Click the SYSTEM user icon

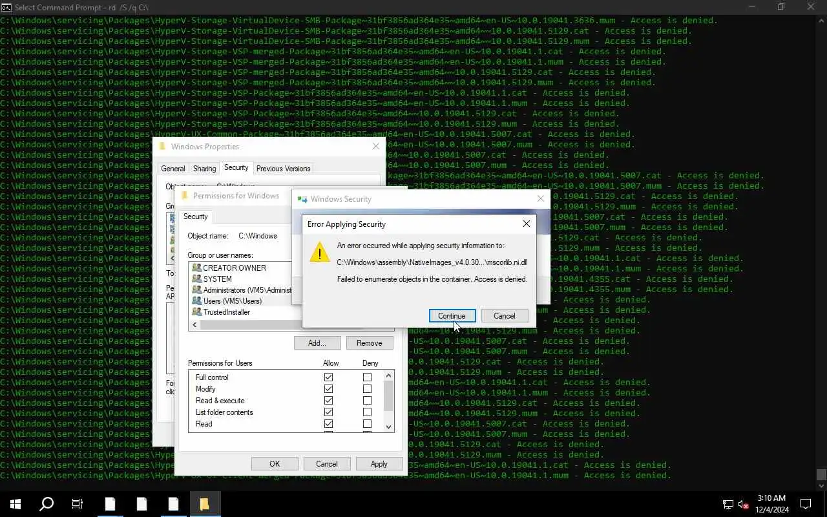tap(197, 279)
